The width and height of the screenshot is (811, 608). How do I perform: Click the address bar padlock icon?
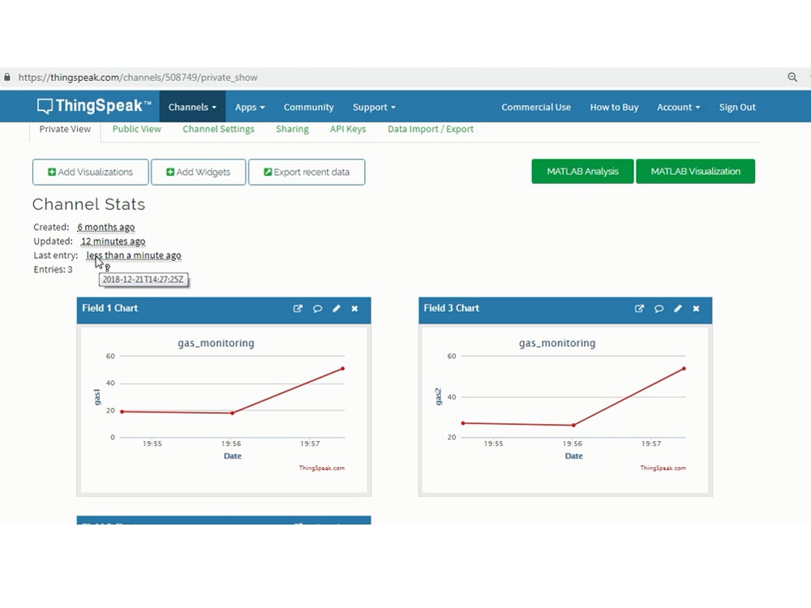tap(6, 77)
